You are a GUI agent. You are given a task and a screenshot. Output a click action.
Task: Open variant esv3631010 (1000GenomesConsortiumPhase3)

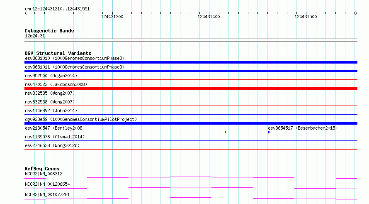(75, 58)
